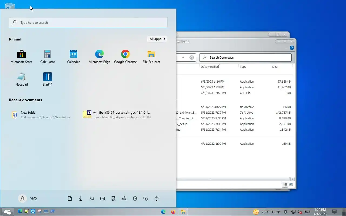Refresh the Downloads folder in Explorer
Screen dimensions: 346x216
[192, 58]
